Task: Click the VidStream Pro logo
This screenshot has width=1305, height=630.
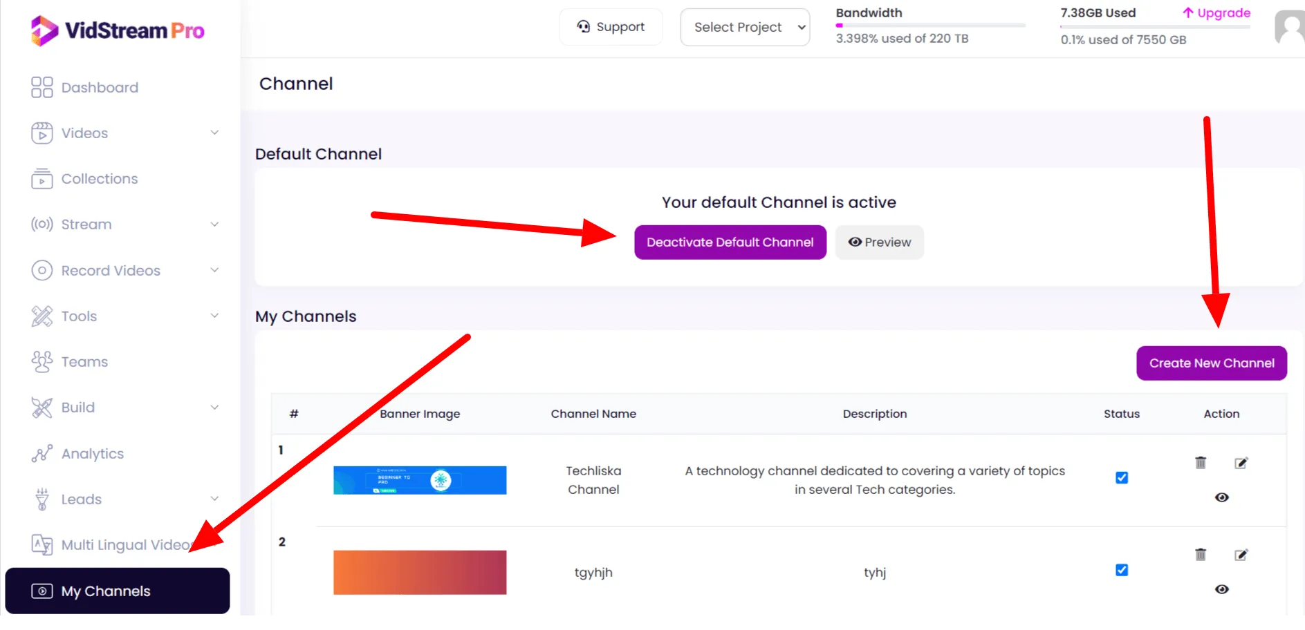Action: [118, 30]
